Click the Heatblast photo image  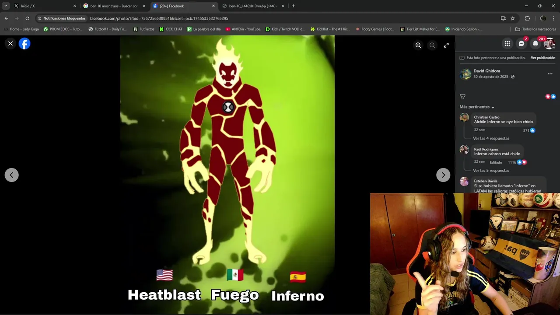[227, 175]
